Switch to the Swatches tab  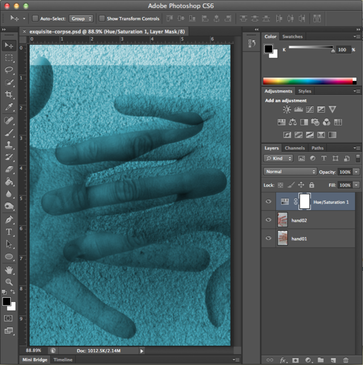click(x=292, y=36)
